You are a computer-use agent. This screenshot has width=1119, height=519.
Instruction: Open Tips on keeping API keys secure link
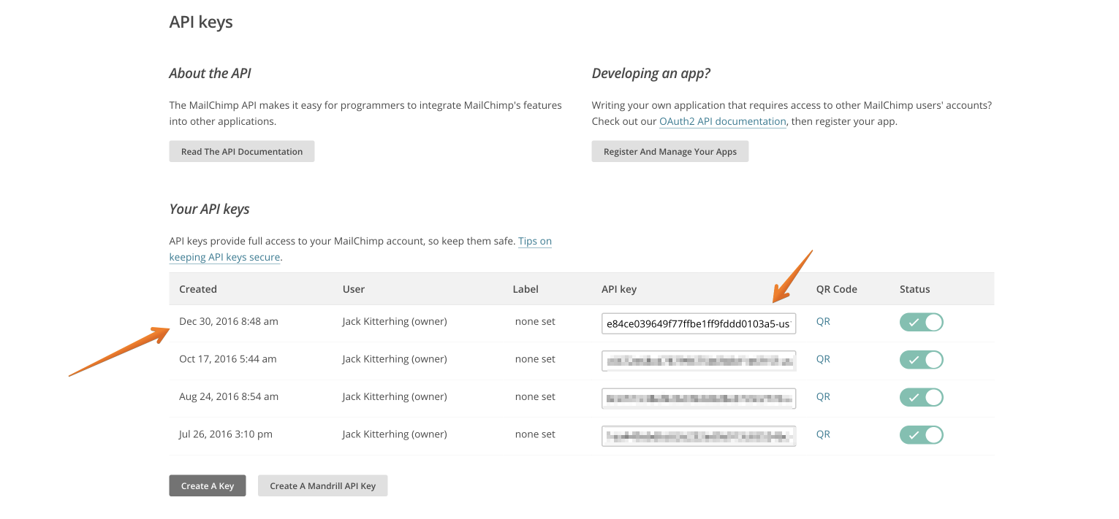[x=360, y=249]
